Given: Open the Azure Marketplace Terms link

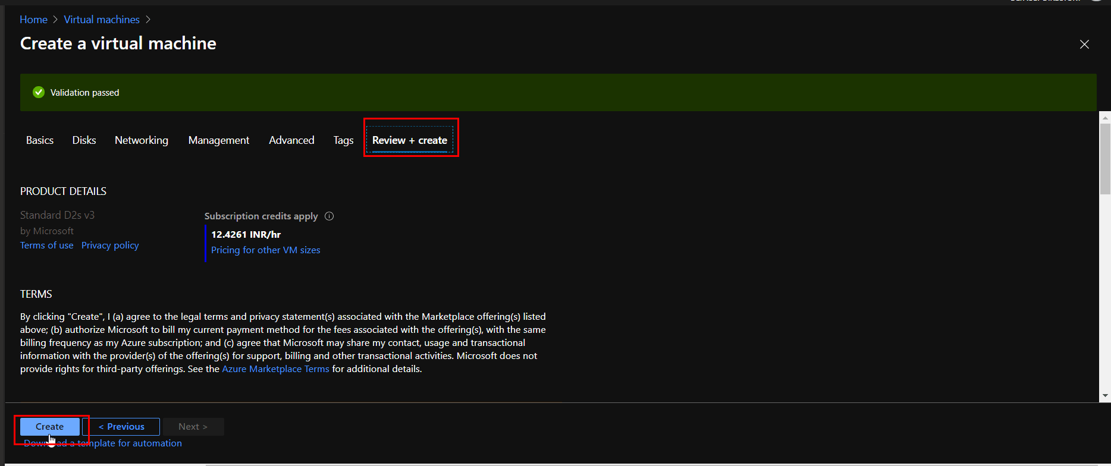Looking at the screenshot, I should (x=275, y=369).
